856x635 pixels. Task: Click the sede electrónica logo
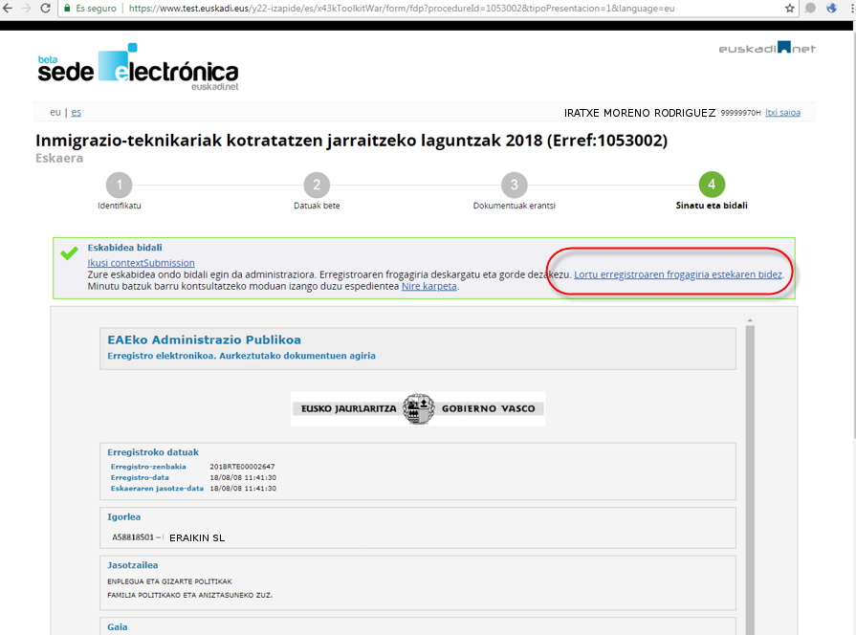[137, 67]
